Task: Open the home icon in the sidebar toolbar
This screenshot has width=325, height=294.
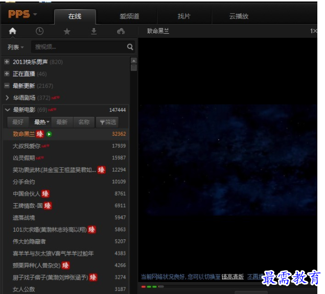Action: pyautogui.click(x=12, y=31)
